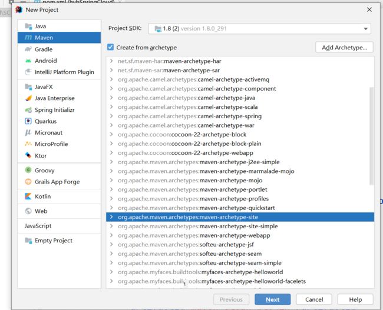Select maven-archetype-profiles archetype
This screenshot has height=310, width=383.
240,199
